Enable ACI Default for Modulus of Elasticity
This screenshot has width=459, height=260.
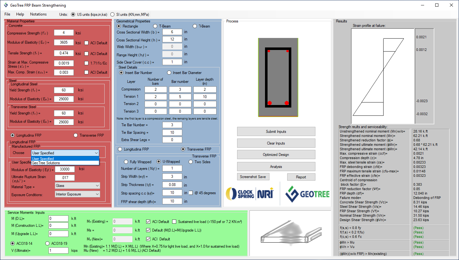pos(87,43)
